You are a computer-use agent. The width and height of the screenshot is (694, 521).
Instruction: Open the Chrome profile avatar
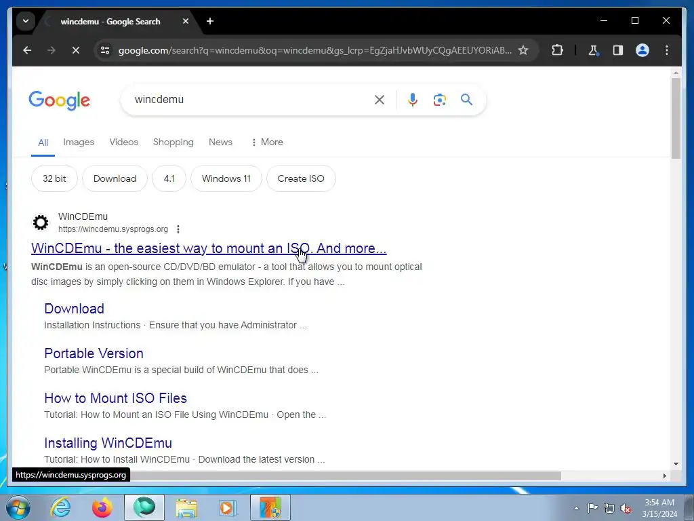point(642,50)
